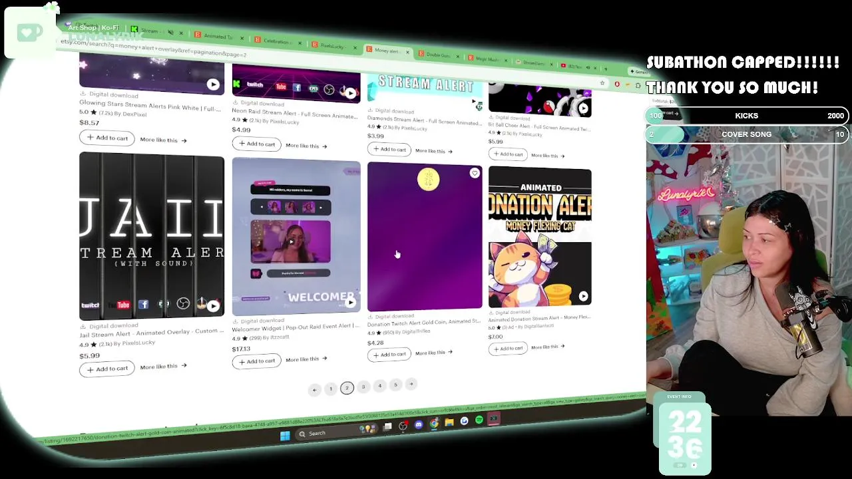More like this for Gold Coin alert
This screenshot has width=852, height=479.
coord(433,353)
